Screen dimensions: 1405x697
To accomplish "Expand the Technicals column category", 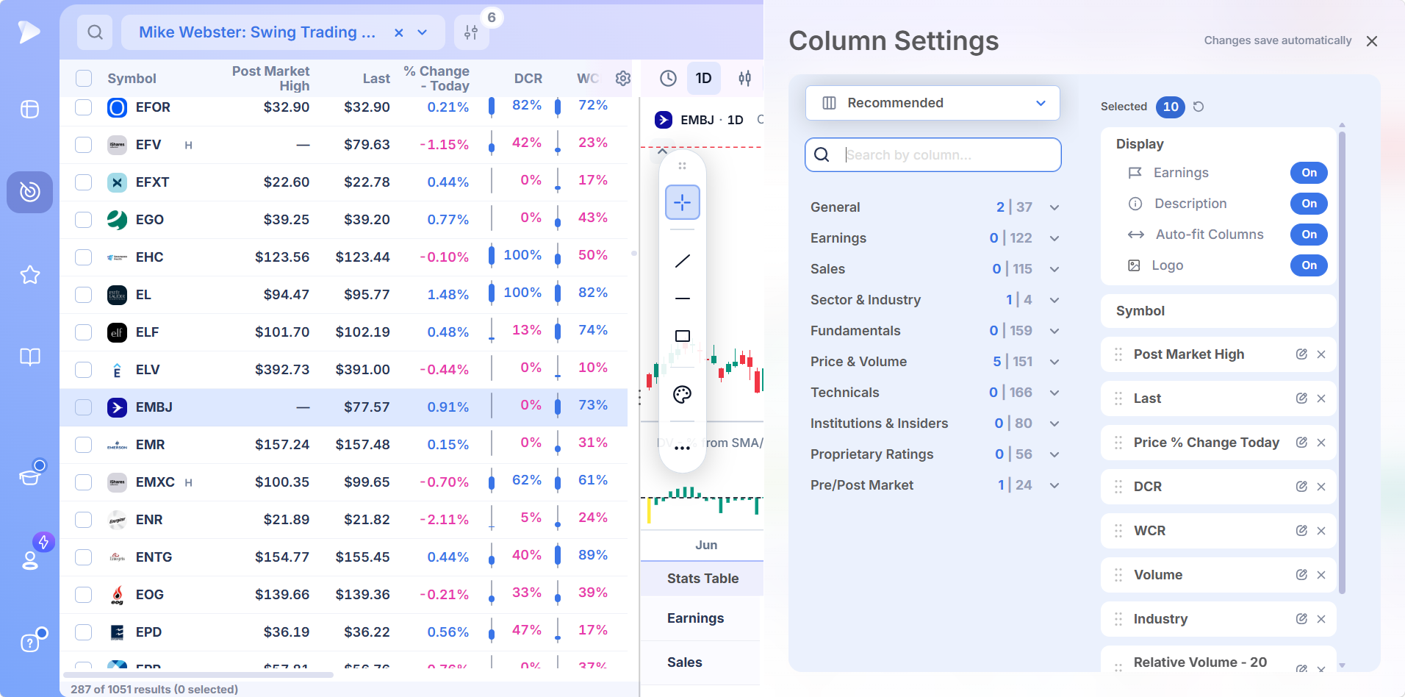I will pos(1054,393).
